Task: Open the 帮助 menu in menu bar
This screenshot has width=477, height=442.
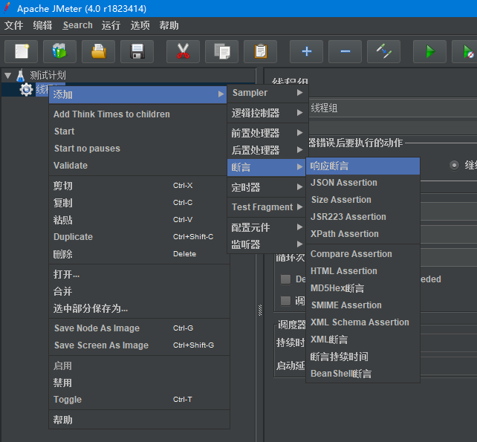Action: pos(169,25)
